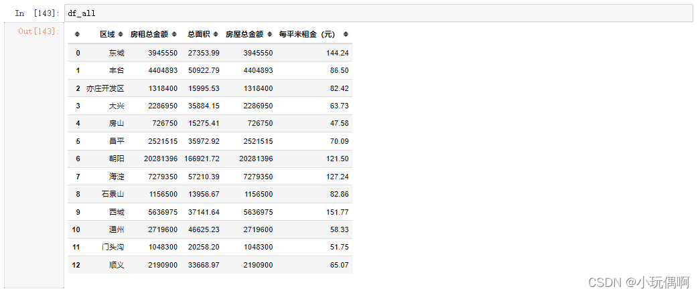700x295 pixels.
Task: Click total area value 50922.79
Action: click(x=204, y=70)
